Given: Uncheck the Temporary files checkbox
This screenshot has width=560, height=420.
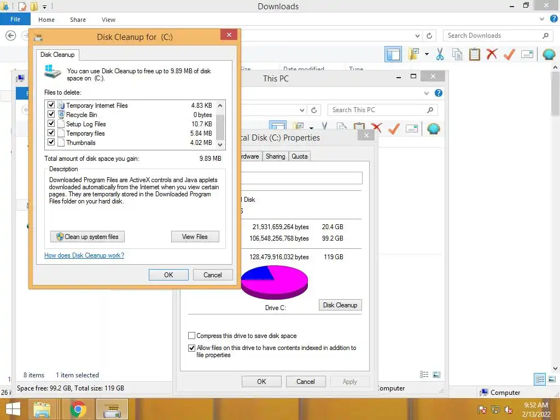Looking at the screenshot, I should pos(51,133).
